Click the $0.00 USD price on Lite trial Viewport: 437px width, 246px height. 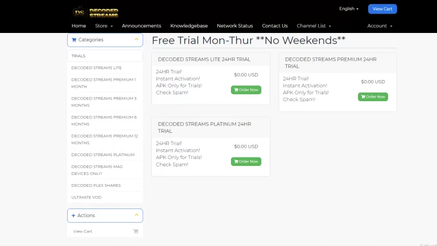pos(246,75)
